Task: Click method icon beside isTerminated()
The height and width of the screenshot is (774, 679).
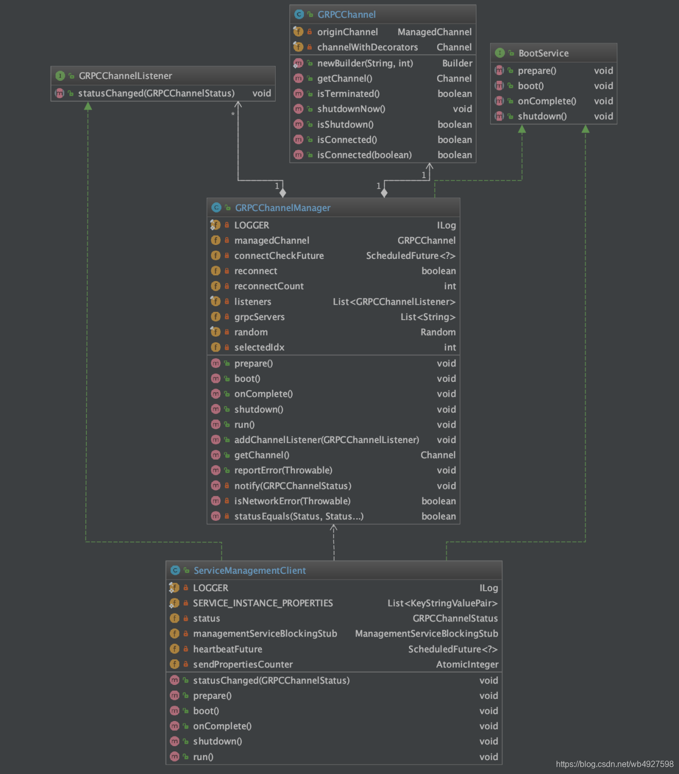Action: 298,94
